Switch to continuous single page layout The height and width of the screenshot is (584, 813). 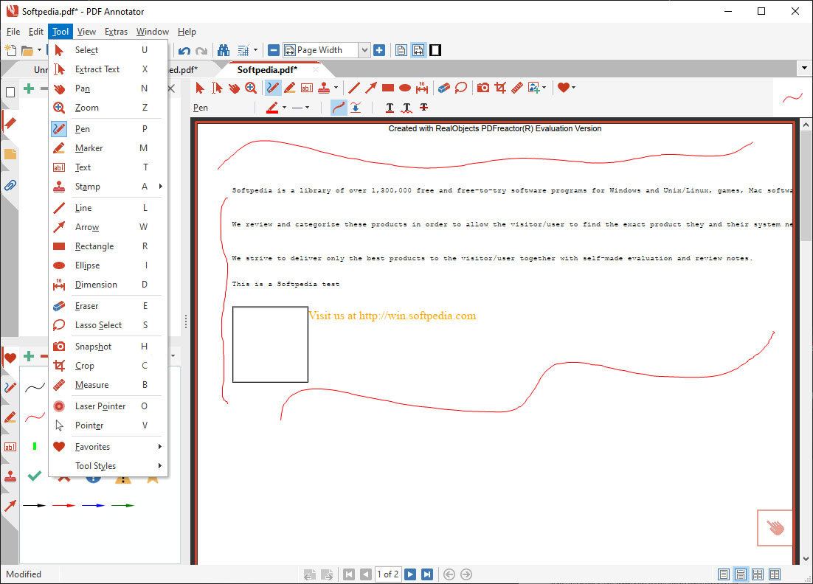tap(741, 574)
